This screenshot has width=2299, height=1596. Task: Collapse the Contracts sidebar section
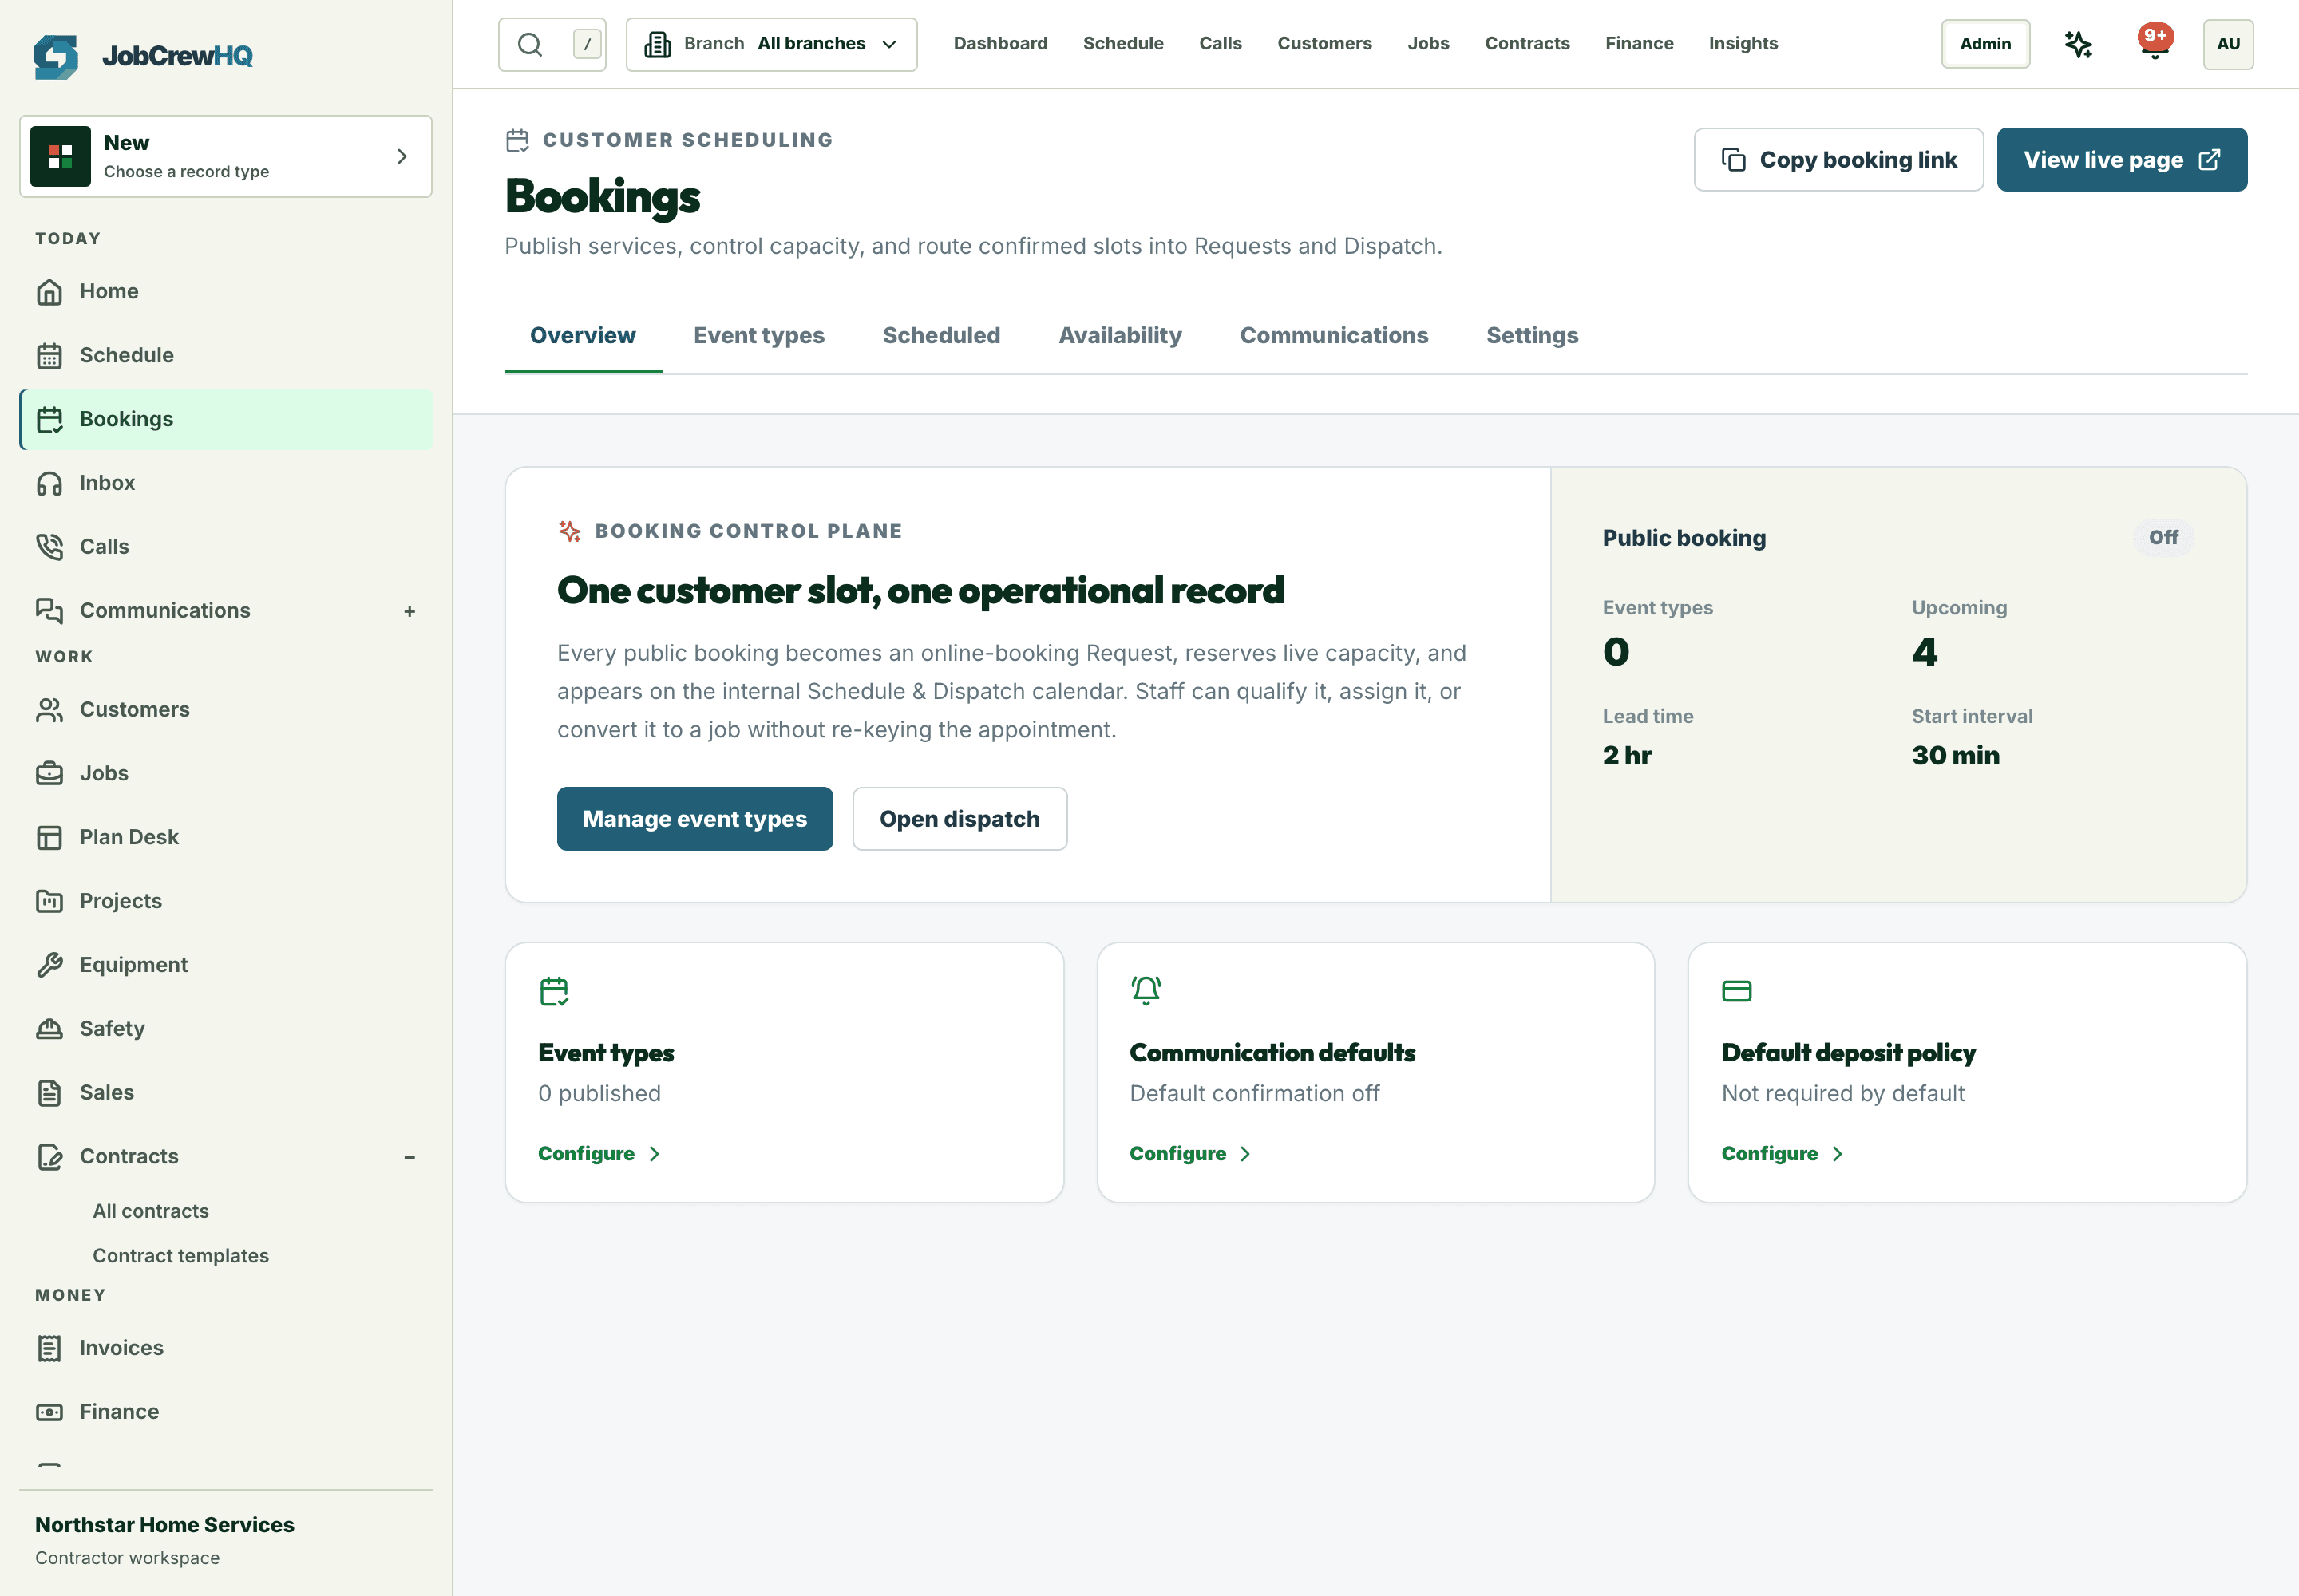click(410, 1157)
